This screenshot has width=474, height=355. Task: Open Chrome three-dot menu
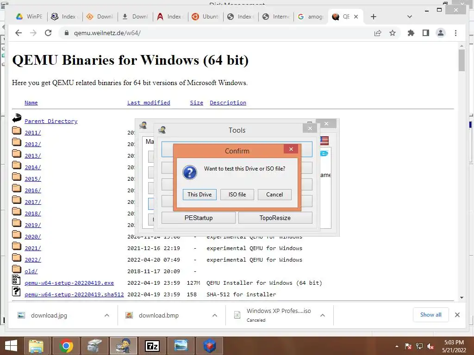(x=455, y=33)
